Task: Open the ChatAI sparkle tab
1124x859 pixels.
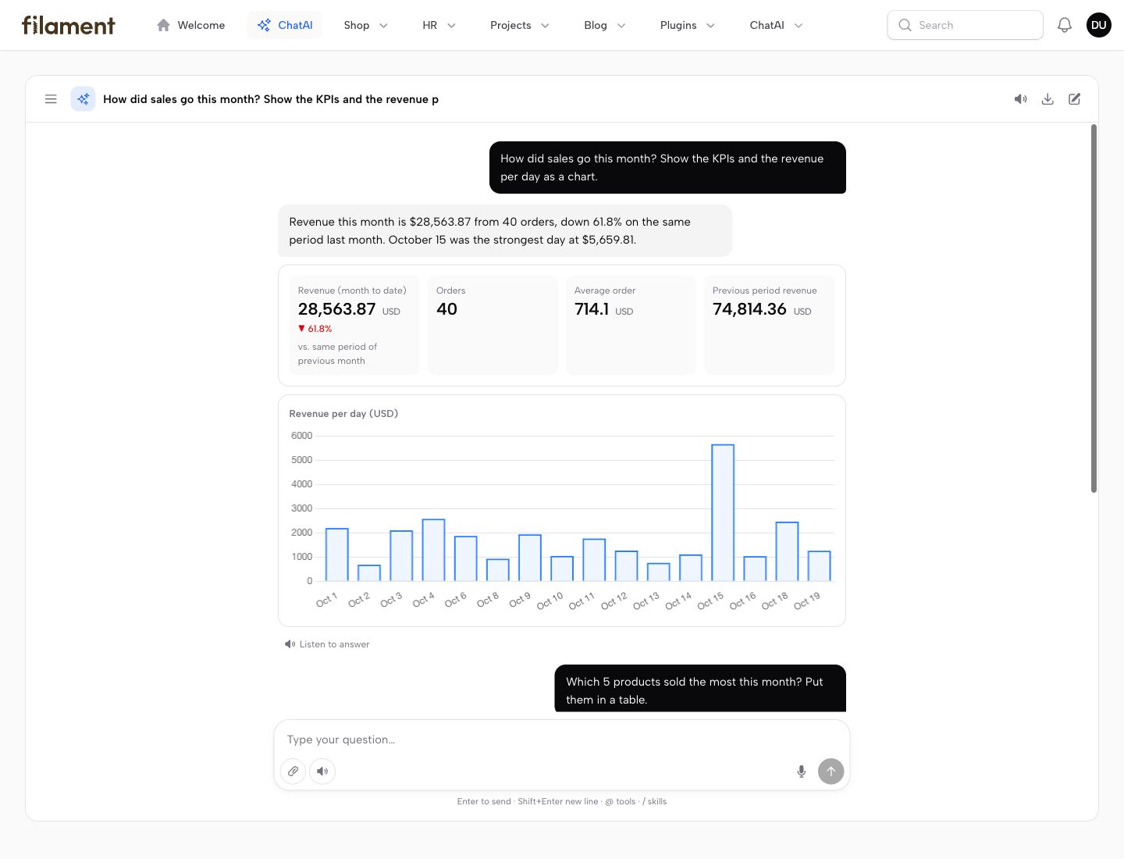Action: (285, 25)
